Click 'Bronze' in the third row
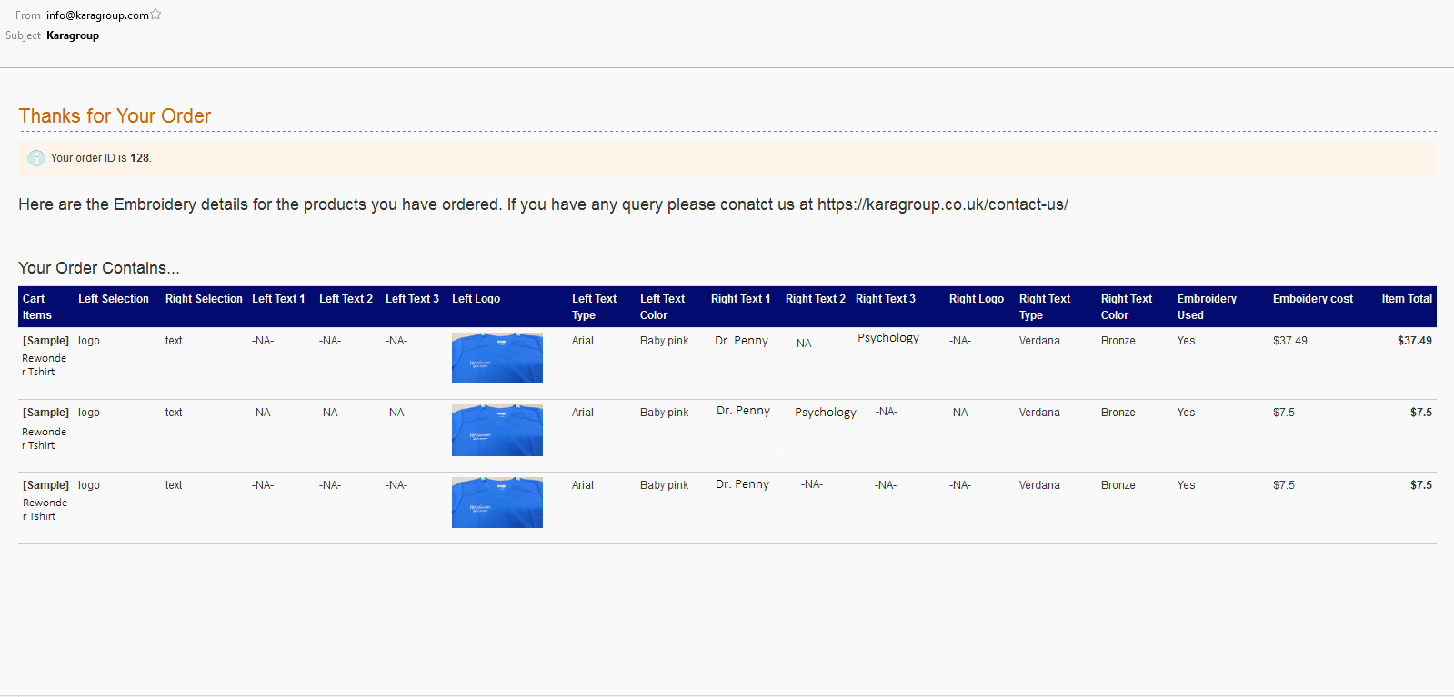 1118,485
